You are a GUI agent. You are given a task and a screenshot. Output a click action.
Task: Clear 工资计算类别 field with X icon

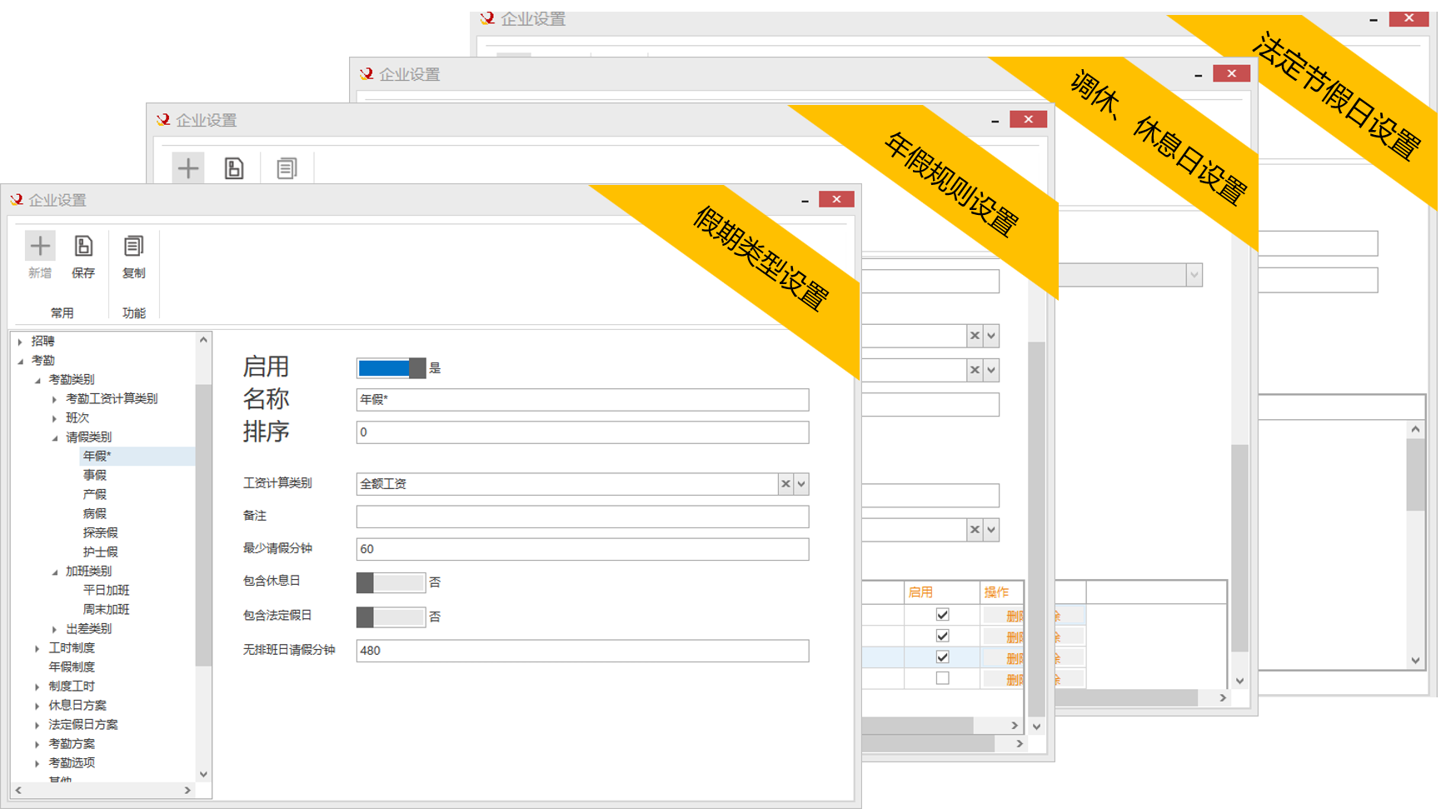point(785,484)
